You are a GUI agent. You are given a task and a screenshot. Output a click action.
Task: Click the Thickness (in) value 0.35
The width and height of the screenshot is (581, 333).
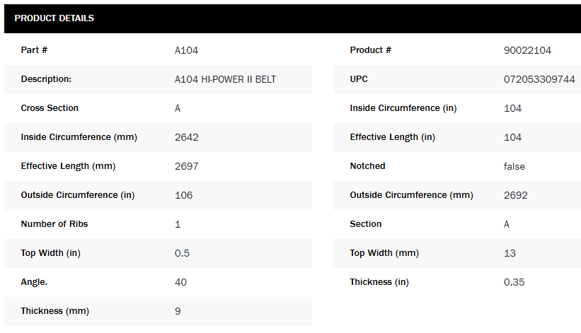coord(514,282)
